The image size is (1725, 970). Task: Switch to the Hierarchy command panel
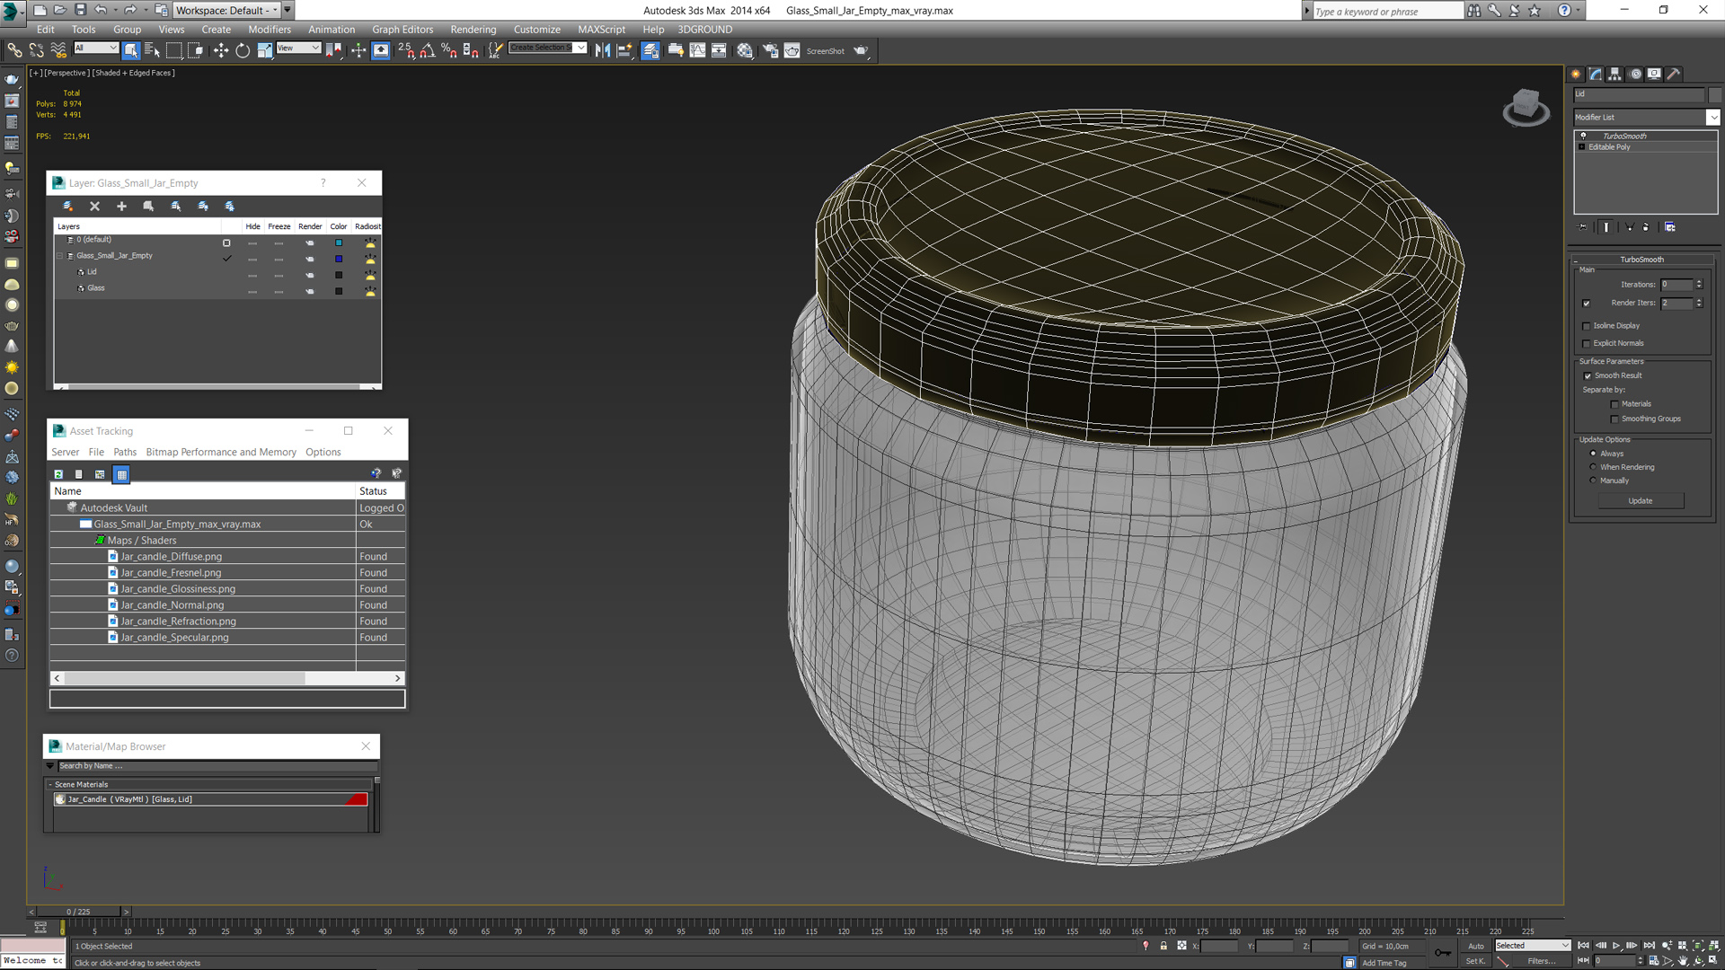pos(1614,75)
